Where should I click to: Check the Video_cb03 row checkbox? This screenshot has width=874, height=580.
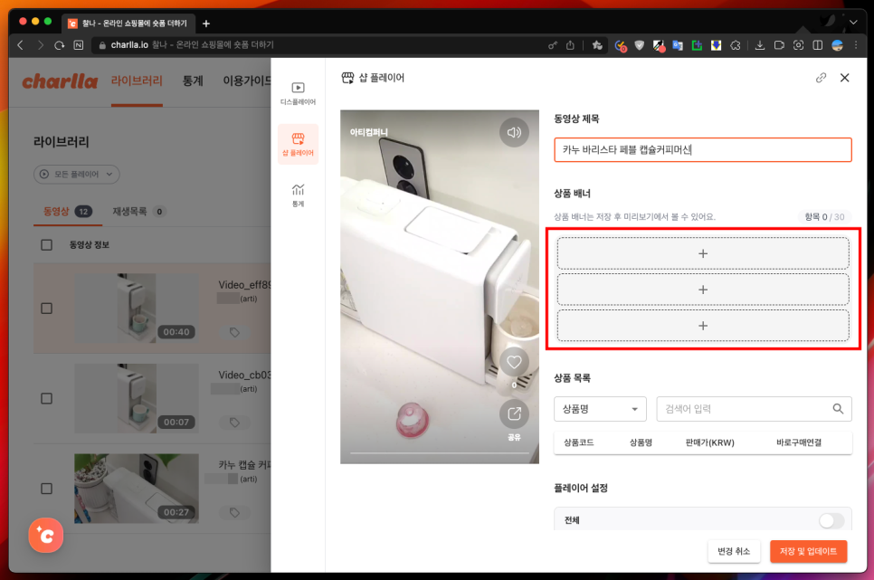click(47, 398)
